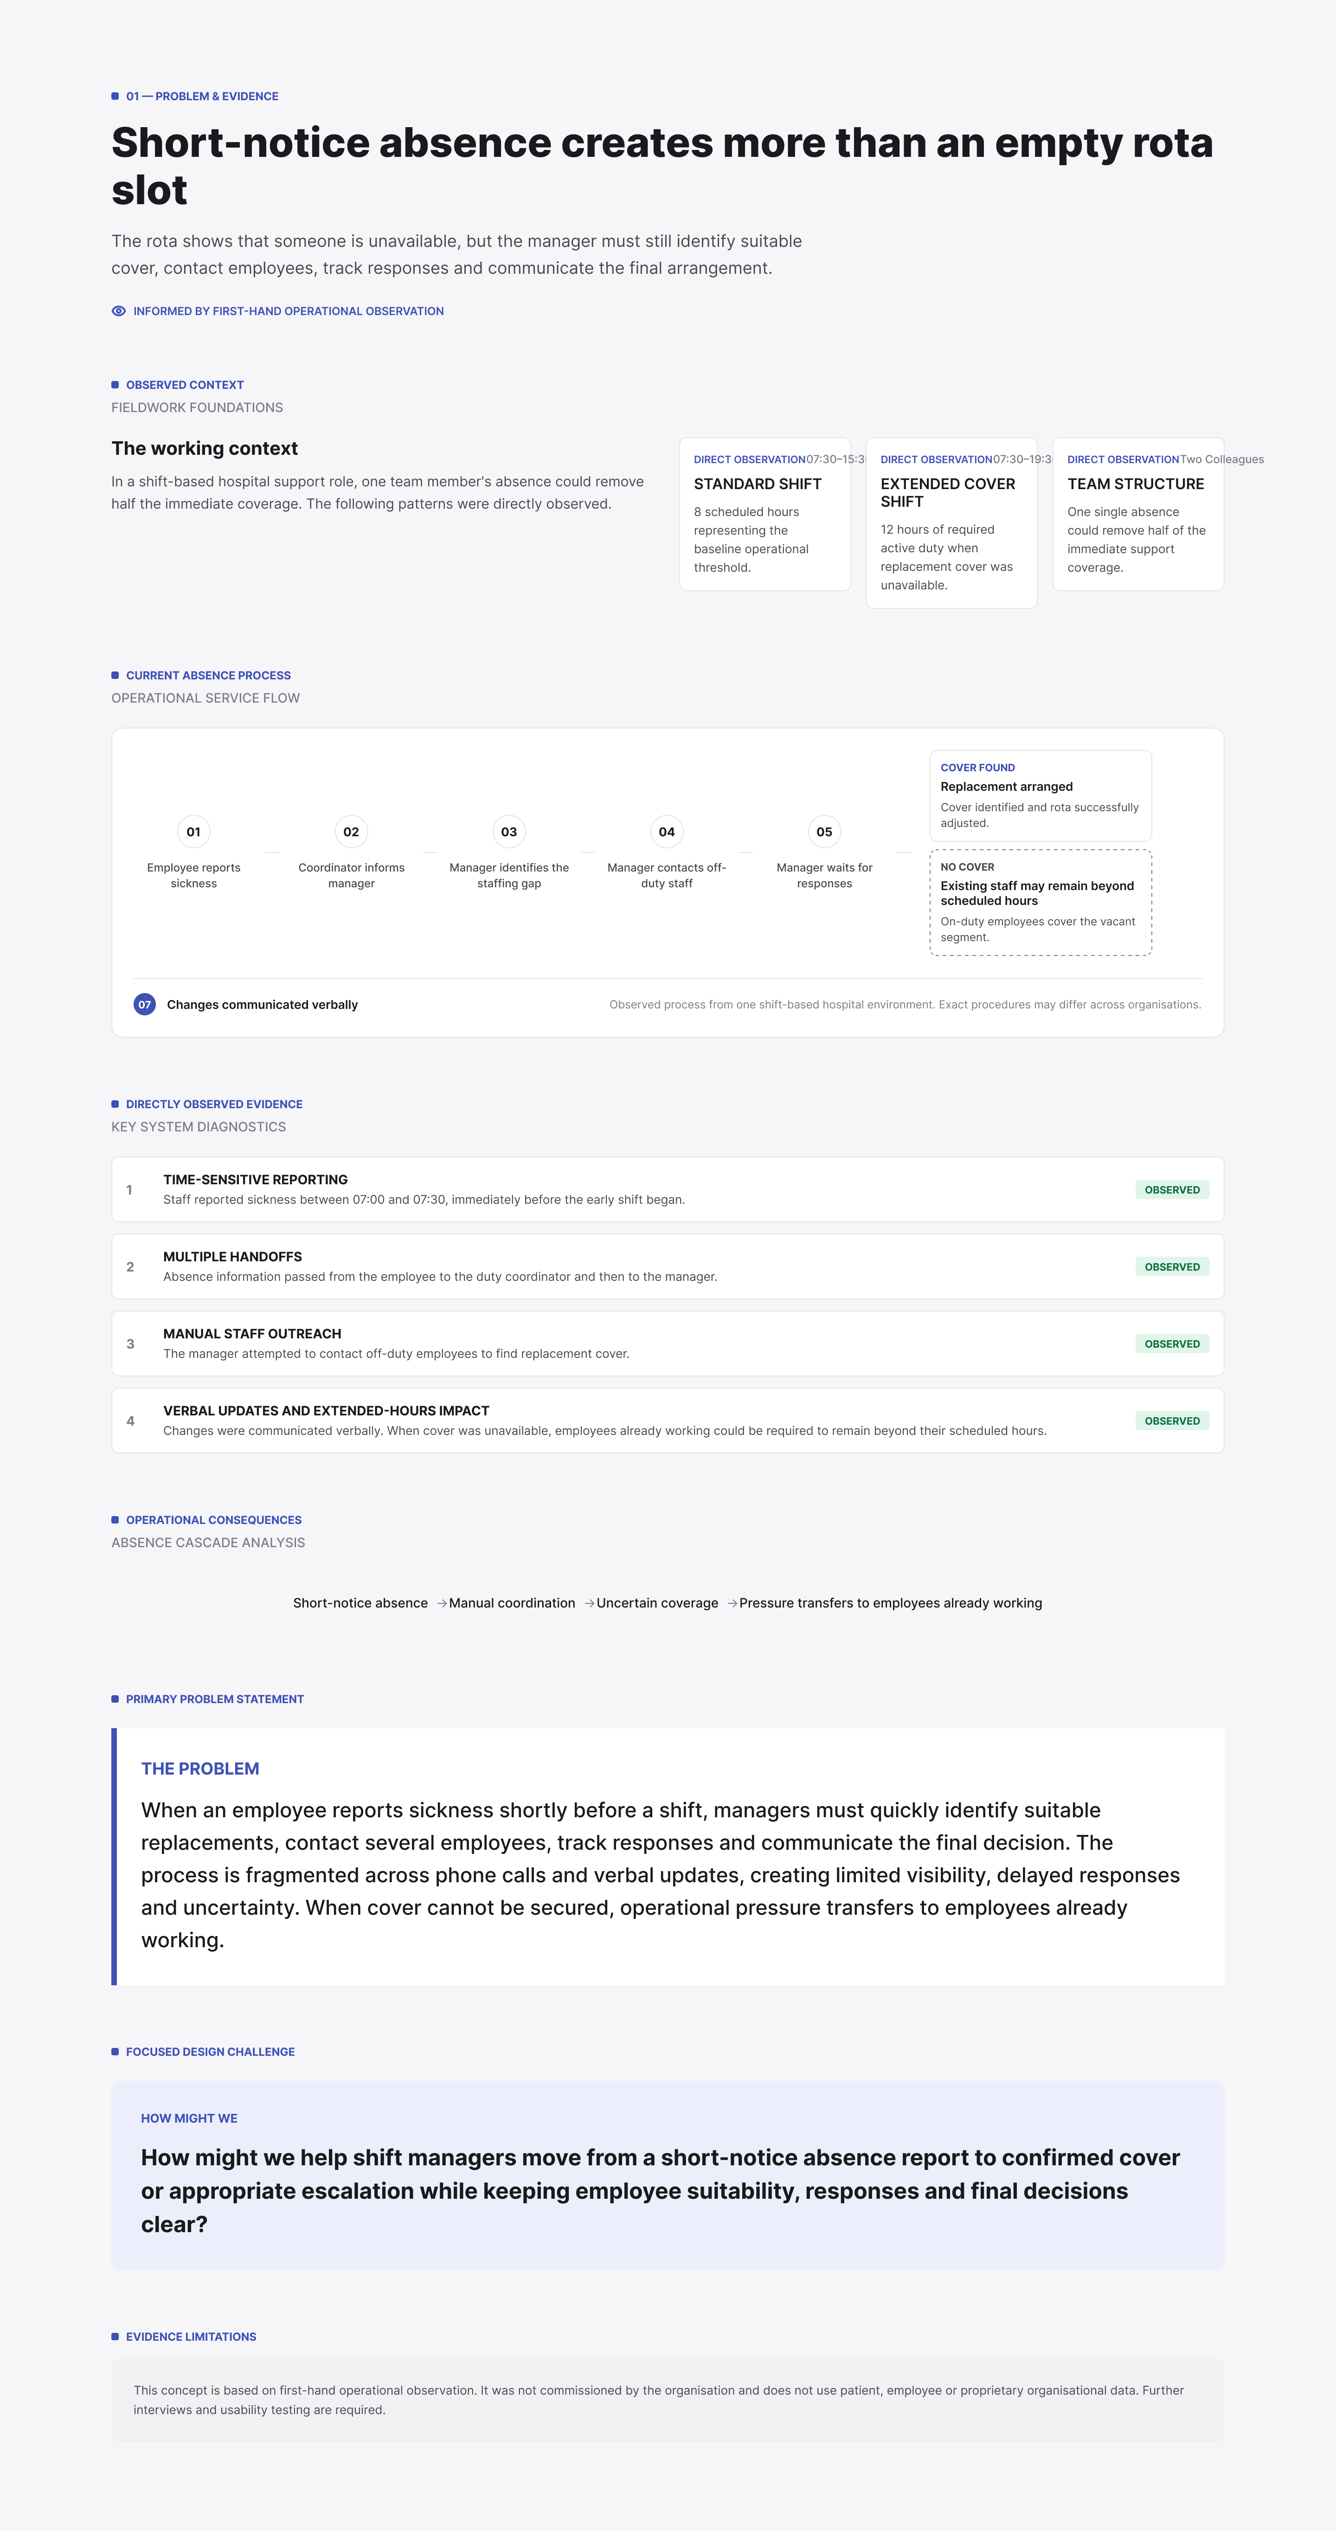Click the No Cover dashed outcome box

pos(1041,903)
